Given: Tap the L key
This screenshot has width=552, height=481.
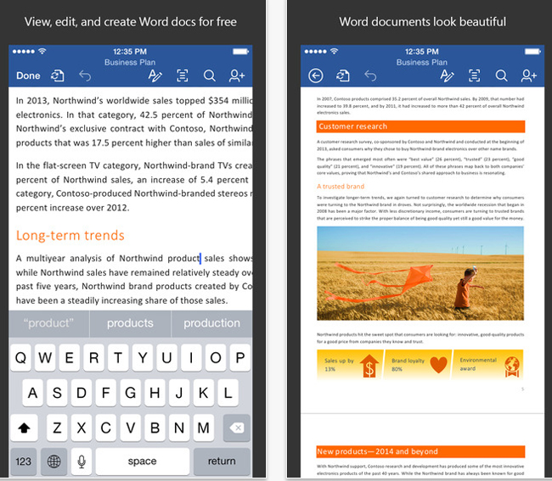Looking at the screenshot, I should pos(228,393).
